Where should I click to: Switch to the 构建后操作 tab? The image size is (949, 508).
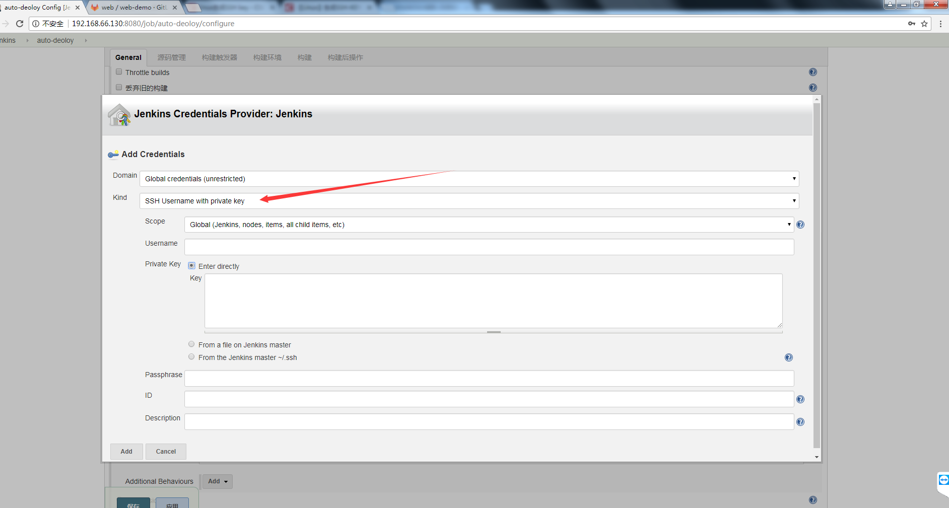(x=345, y=57)
